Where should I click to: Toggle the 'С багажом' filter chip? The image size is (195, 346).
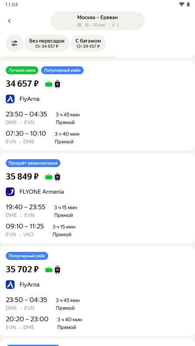88,43
